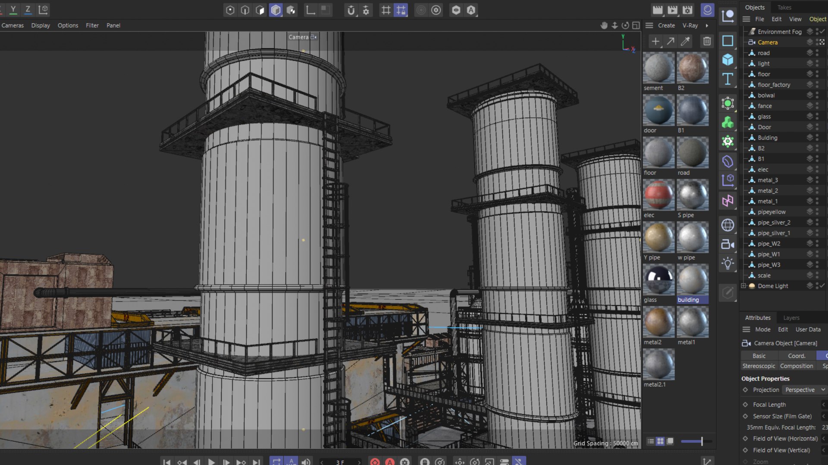Open the Coord. attribute tab

(797, 356)
